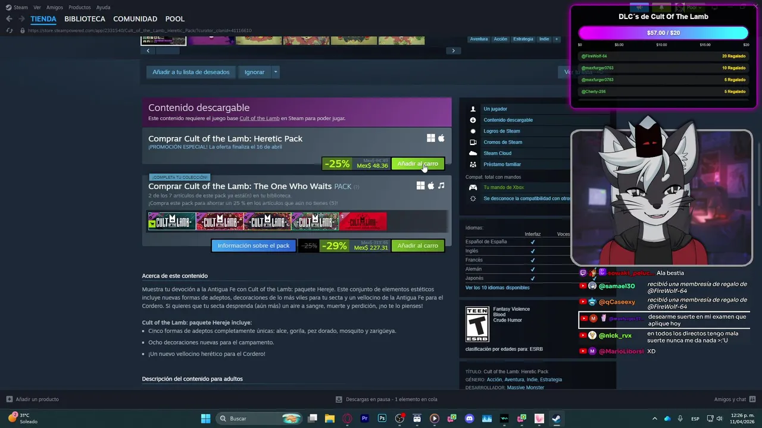Viewport: 762px width, 428px height.
Task: Open the Windows Start menu
Action: click(205, 418)
